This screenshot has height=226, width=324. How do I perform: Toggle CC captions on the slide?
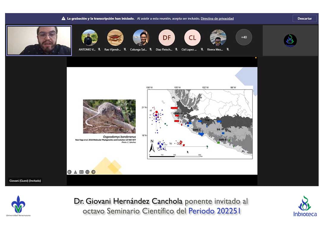pos(81,172)
